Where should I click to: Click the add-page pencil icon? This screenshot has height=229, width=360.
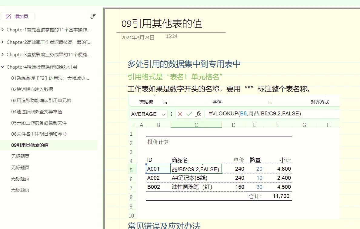[8, 17]
